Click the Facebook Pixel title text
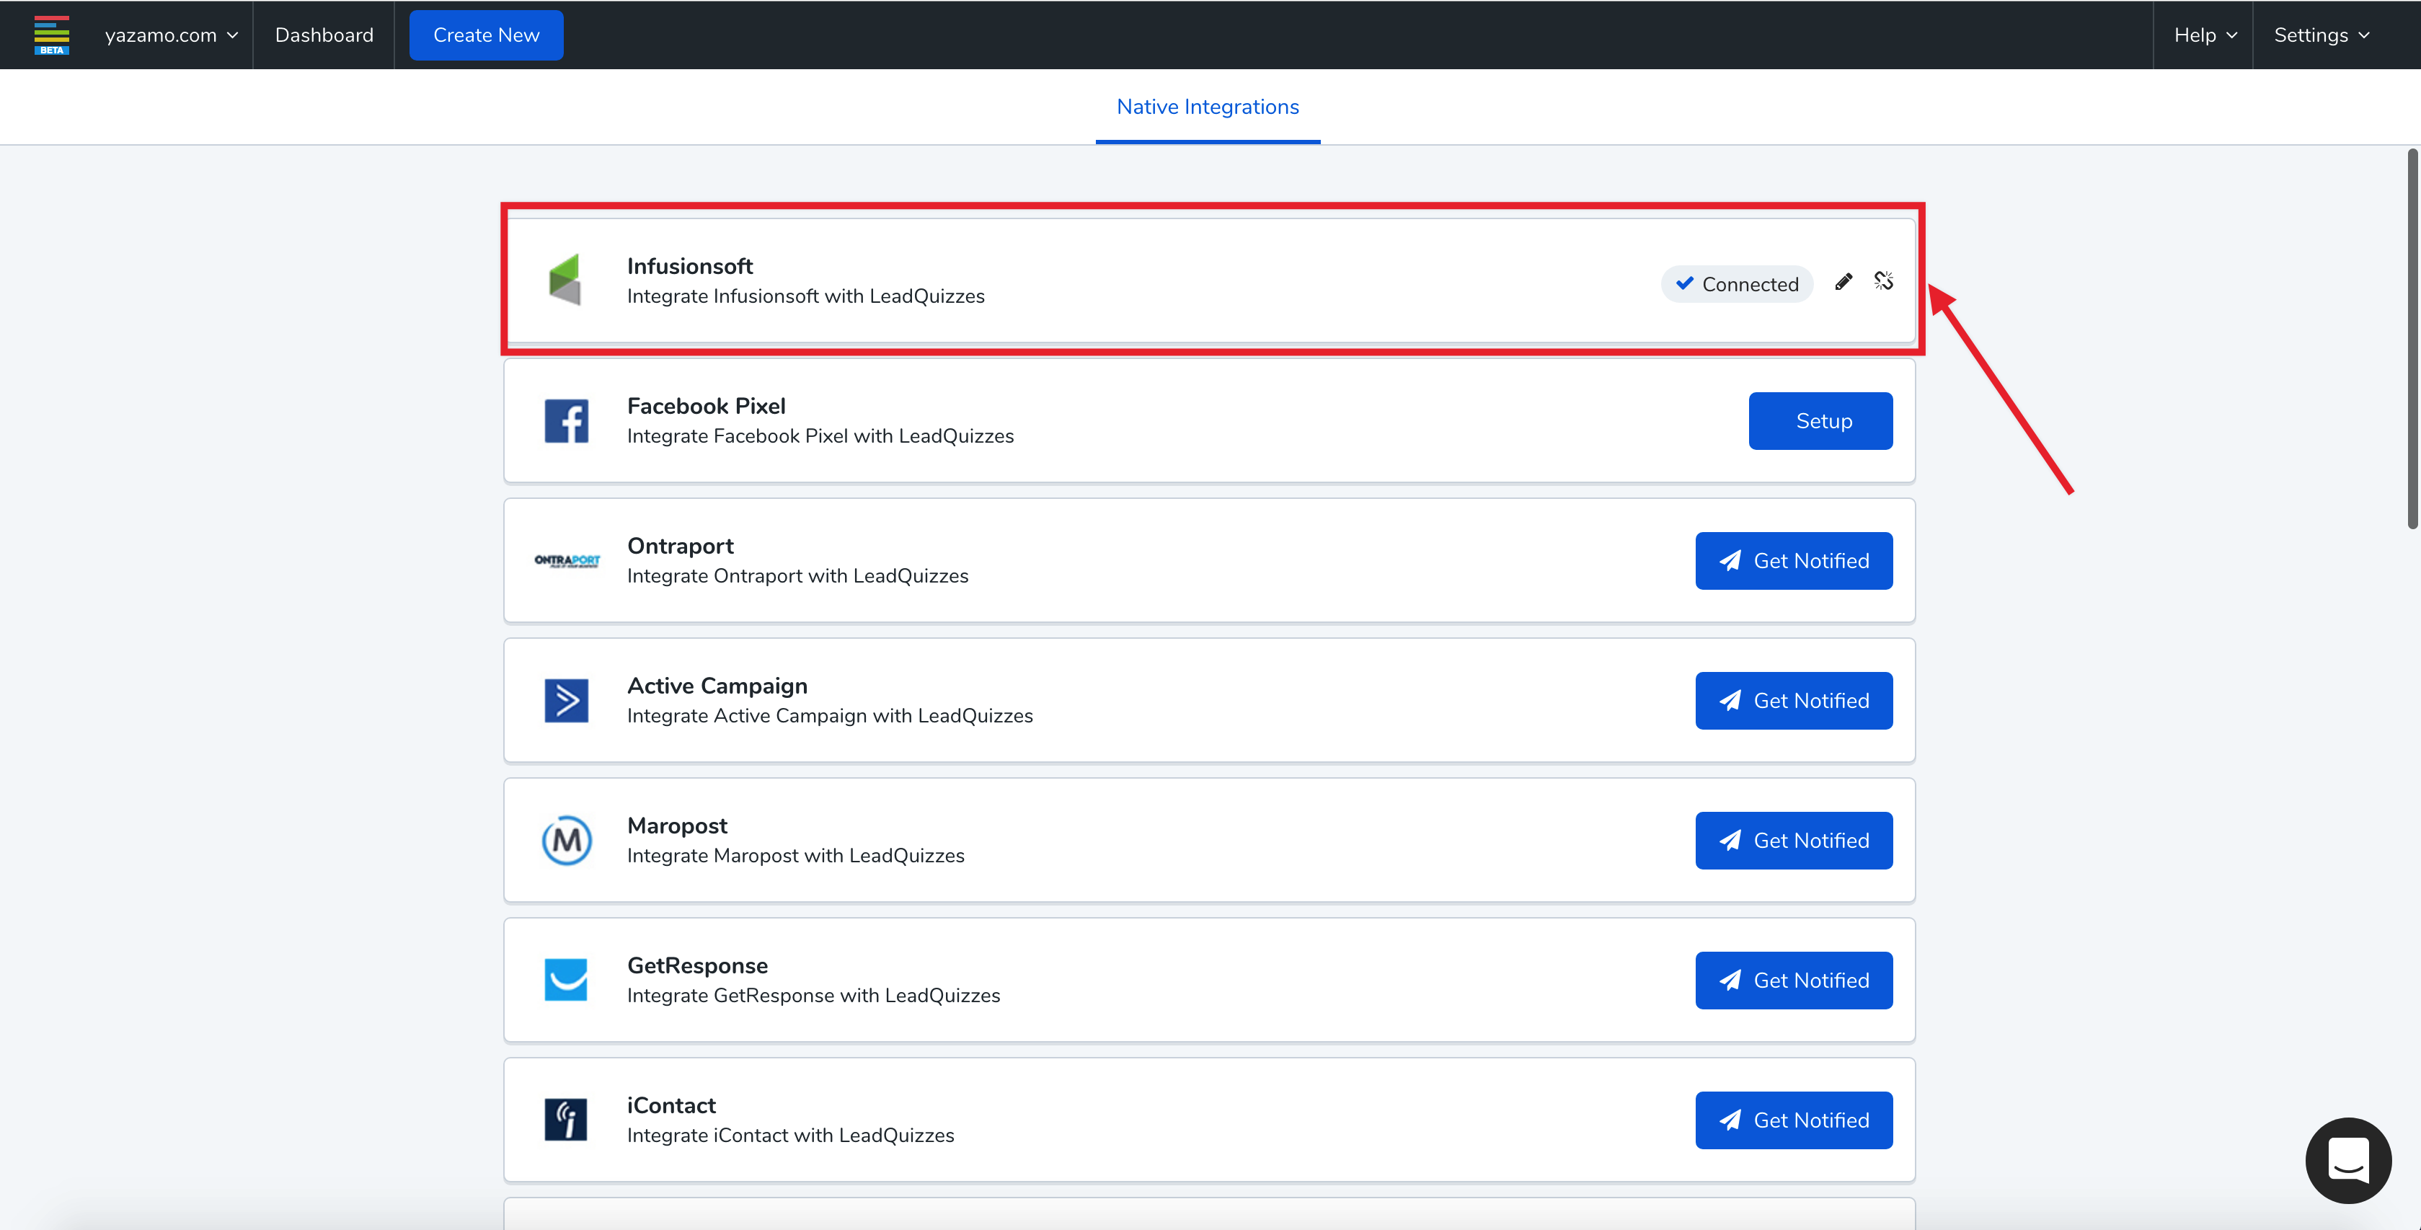The image size is (2421, 1230). point(706,406)
